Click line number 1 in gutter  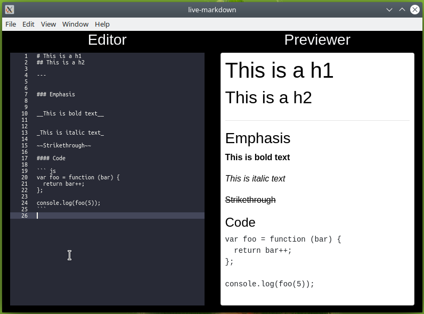[x=26, y=56]
